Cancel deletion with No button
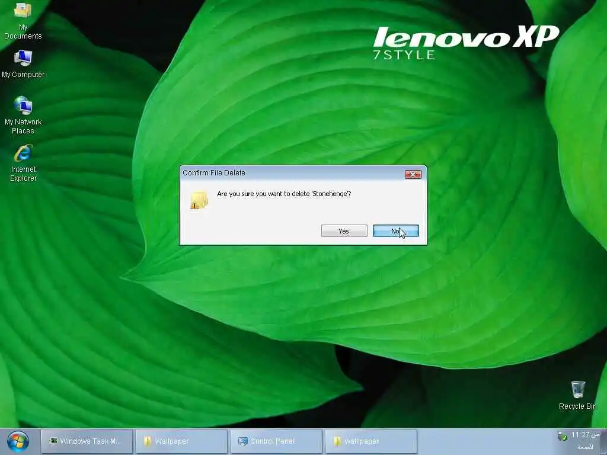607x455 pixels. point(395,231)
